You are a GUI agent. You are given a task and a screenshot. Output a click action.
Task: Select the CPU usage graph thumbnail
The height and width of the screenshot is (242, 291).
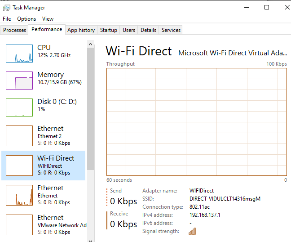[19, 54]
